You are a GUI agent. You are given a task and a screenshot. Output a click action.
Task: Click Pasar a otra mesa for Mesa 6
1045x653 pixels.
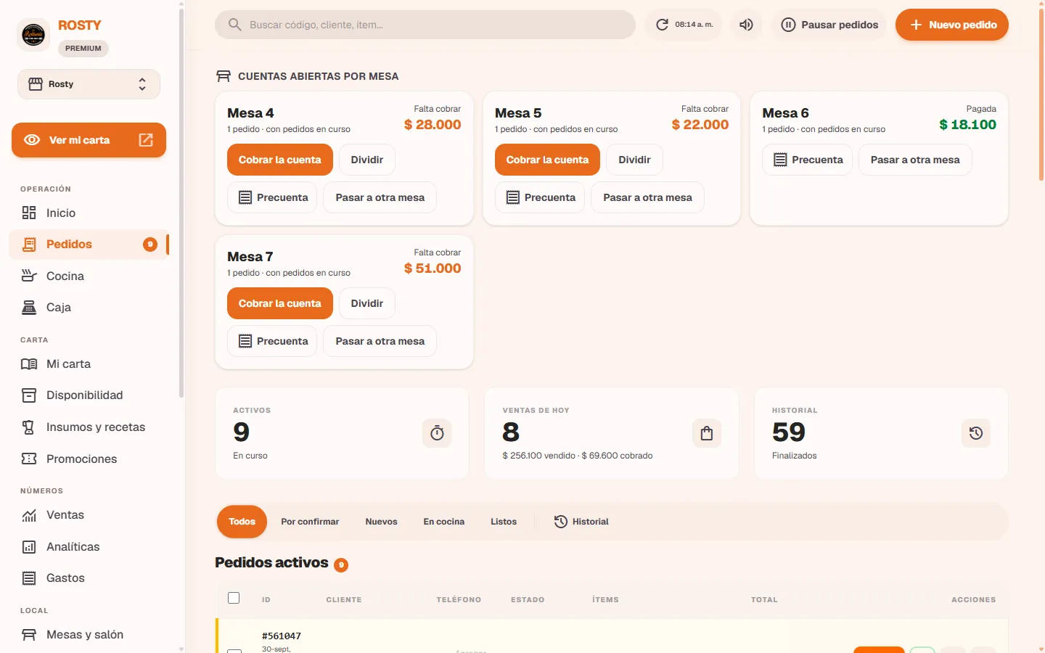(915, 160)
